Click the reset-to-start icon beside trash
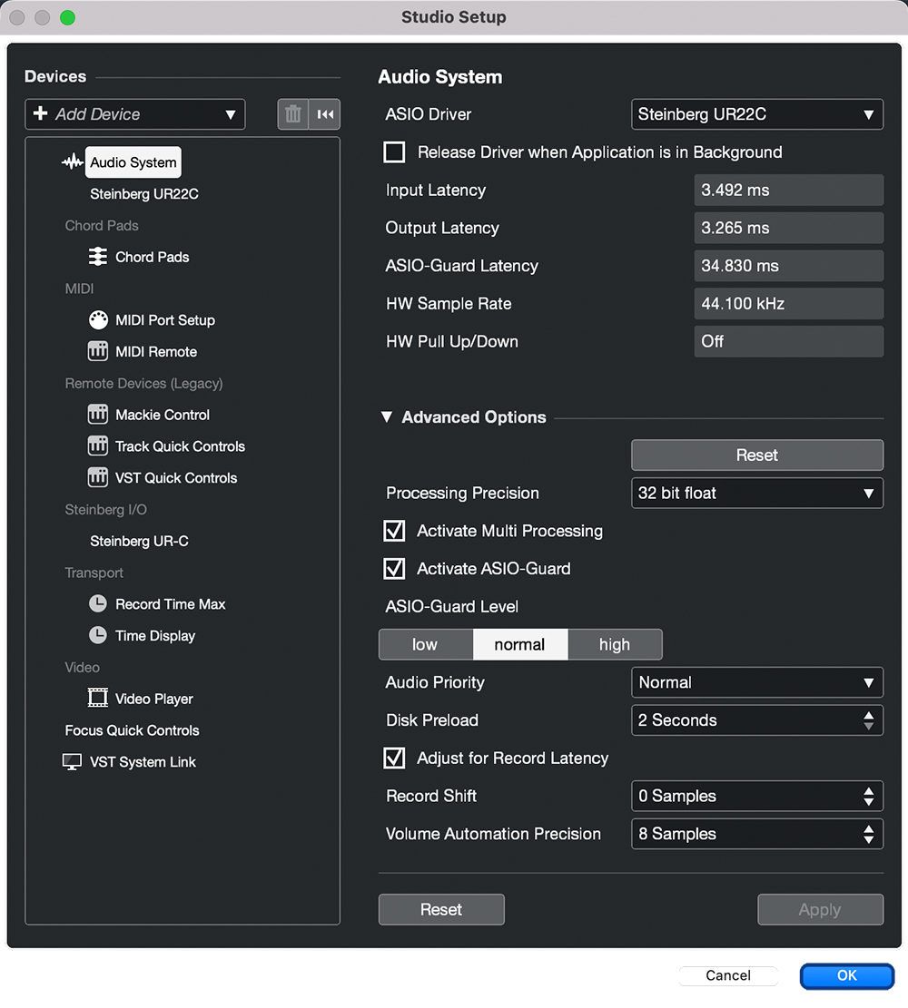Viewport: 908px width, 1008px height. click(x=325, y=114)
